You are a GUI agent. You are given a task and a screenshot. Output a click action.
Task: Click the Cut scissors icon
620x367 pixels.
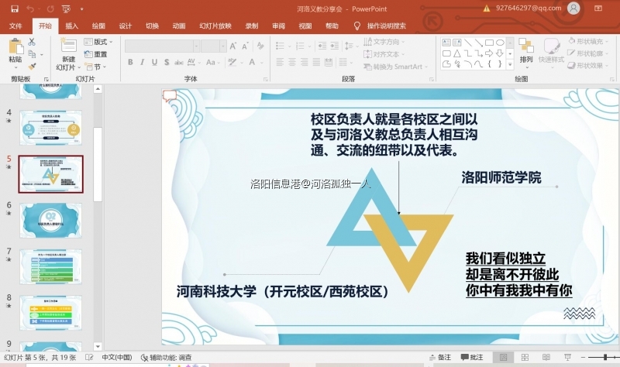(x=32, y=42)
